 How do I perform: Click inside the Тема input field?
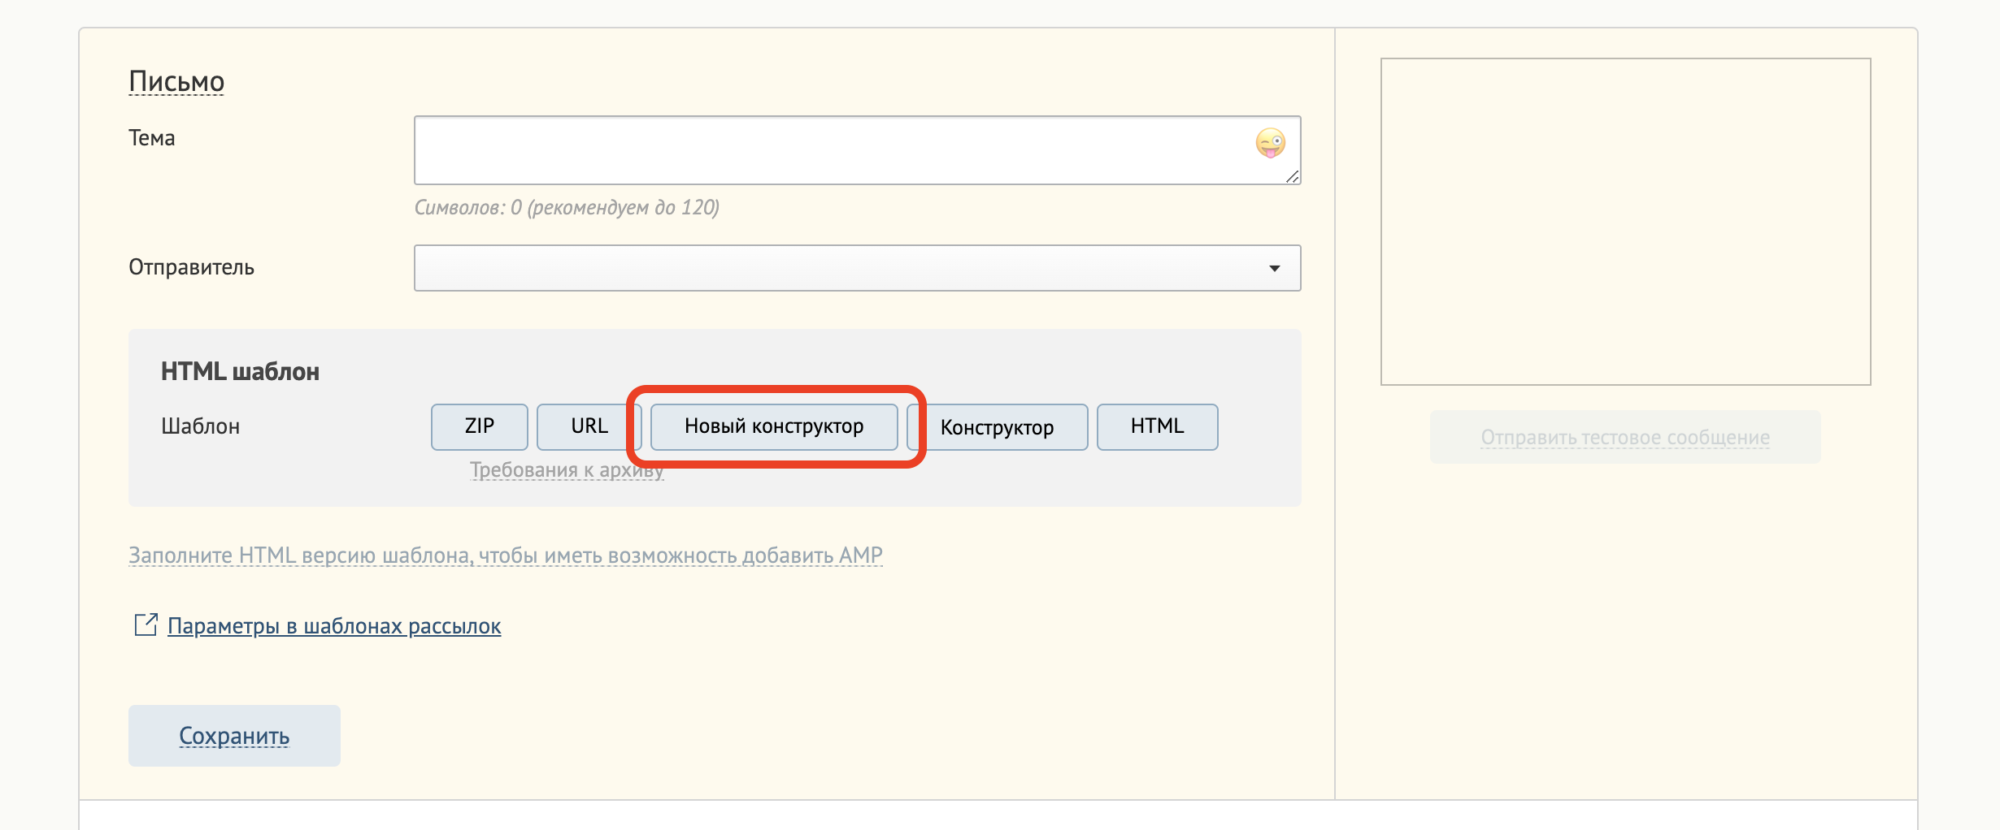click(857, 150)
